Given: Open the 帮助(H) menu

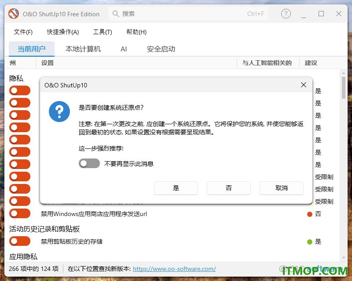Looking at the screenshot, I should click(x=136, y=32).
